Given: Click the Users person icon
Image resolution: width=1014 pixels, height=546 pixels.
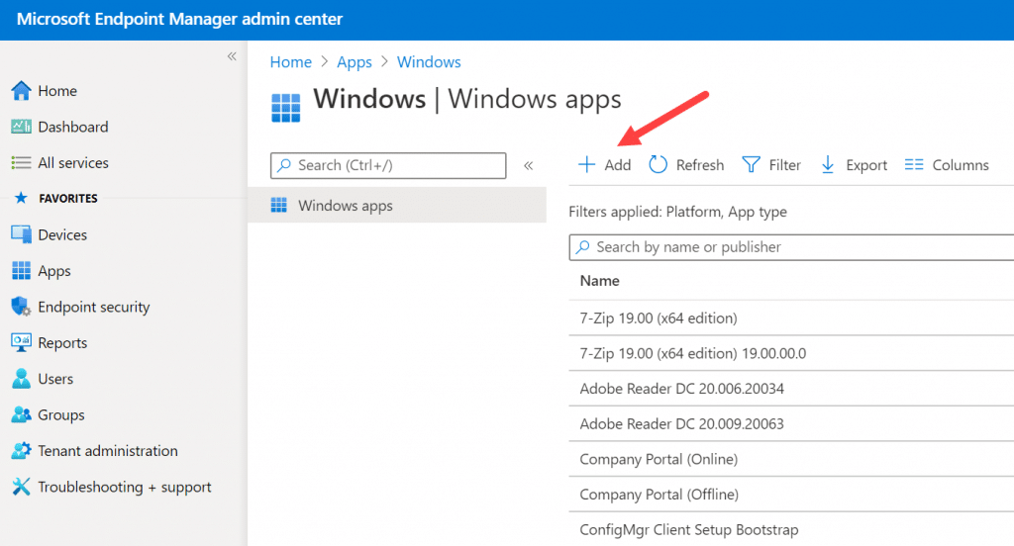Looking at the screenshot, I should coord(21,379).
